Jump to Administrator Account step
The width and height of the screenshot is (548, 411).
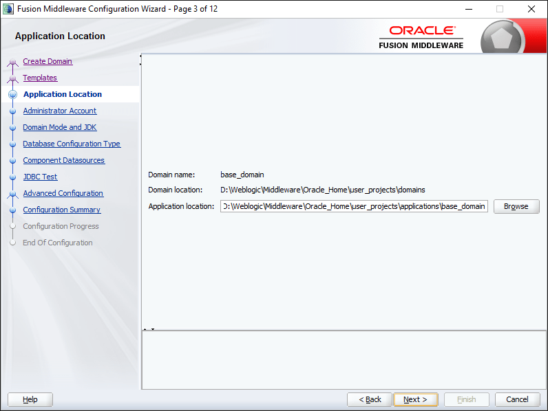coord(60,111)
